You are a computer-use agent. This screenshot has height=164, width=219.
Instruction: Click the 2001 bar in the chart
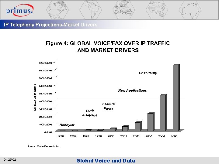126,128
